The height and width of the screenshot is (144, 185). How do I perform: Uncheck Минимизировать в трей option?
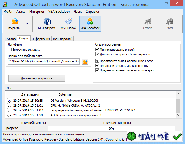click(x=97, y=49)
